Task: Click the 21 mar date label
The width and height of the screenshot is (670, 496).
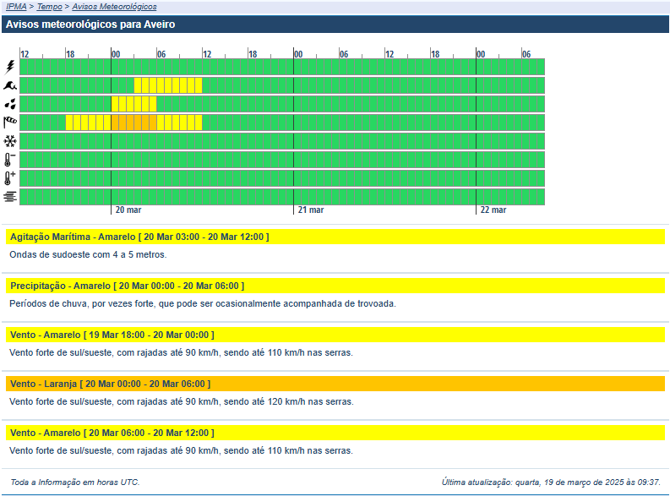Action: pyautogui.click(x=310, y=210)
